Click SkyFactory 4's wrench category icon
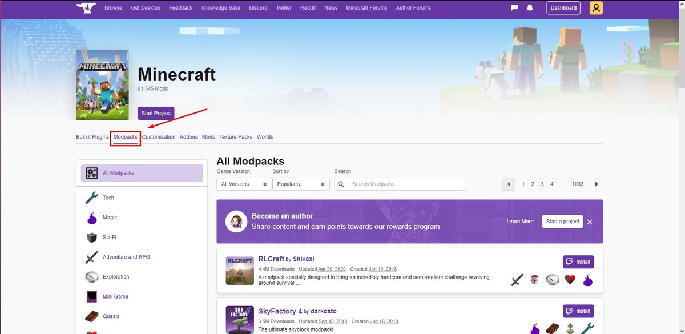Image resolution: width=685 pixels, height=334 pixels. [x=587, y=329]
